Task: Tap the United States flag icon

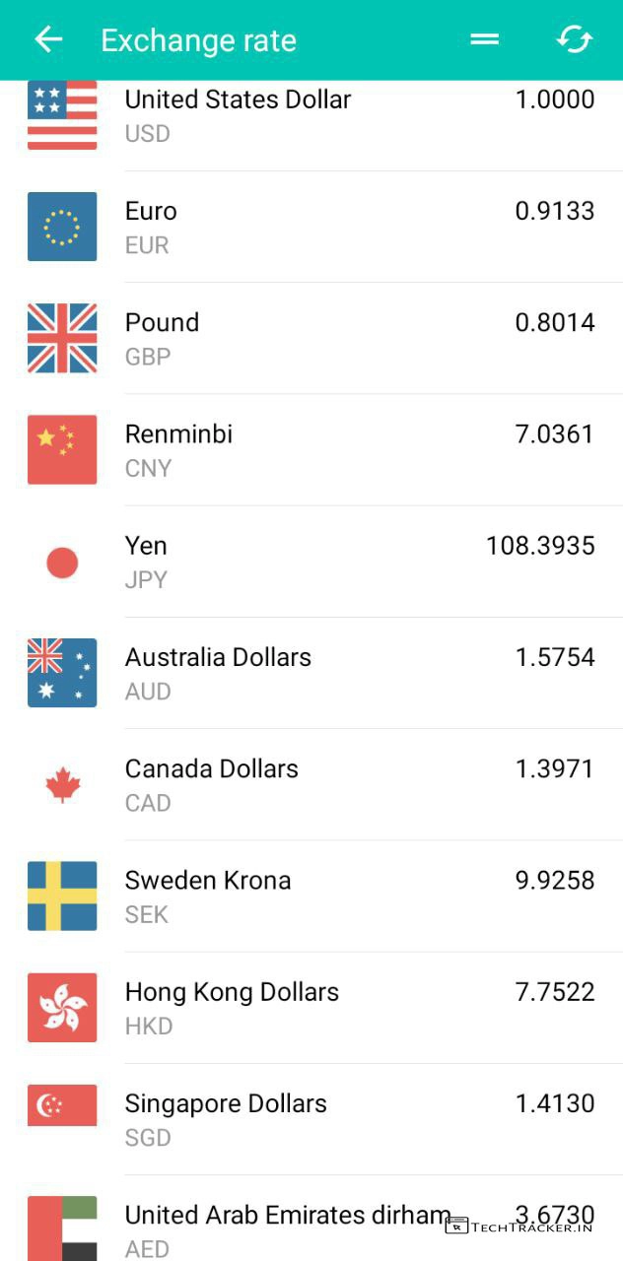Action: point(62,115)
